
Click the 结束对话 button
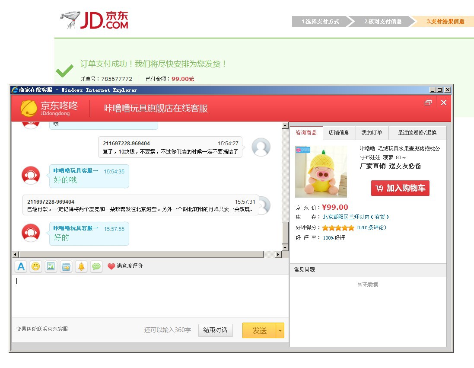click(x=215, y=330)
